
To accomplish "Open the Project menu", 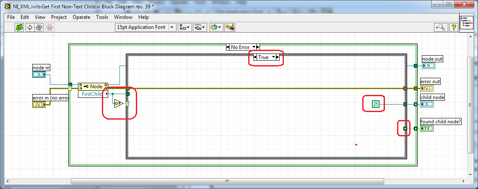I will tap(59, 17).
